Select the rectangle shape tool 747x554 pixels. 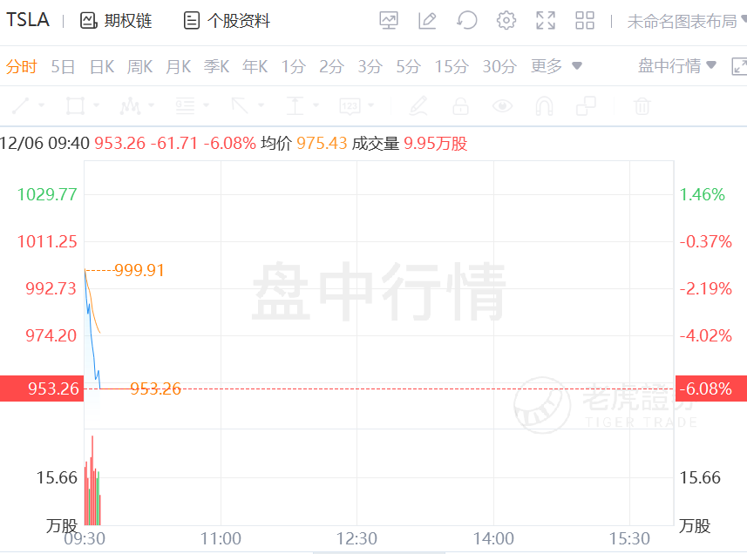click(75, 105)
